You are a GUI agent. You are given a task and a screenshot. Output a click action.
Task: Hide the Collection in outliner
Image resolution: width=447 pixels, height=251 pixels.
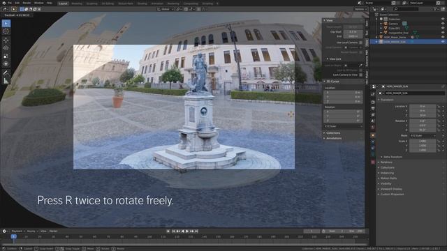click(443, 19)
